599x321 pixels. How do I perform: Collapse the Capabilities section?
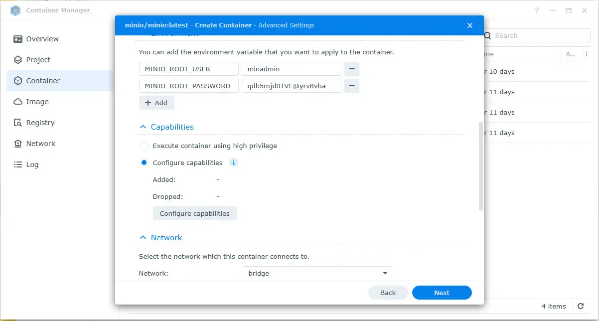(x=143, y=127)
